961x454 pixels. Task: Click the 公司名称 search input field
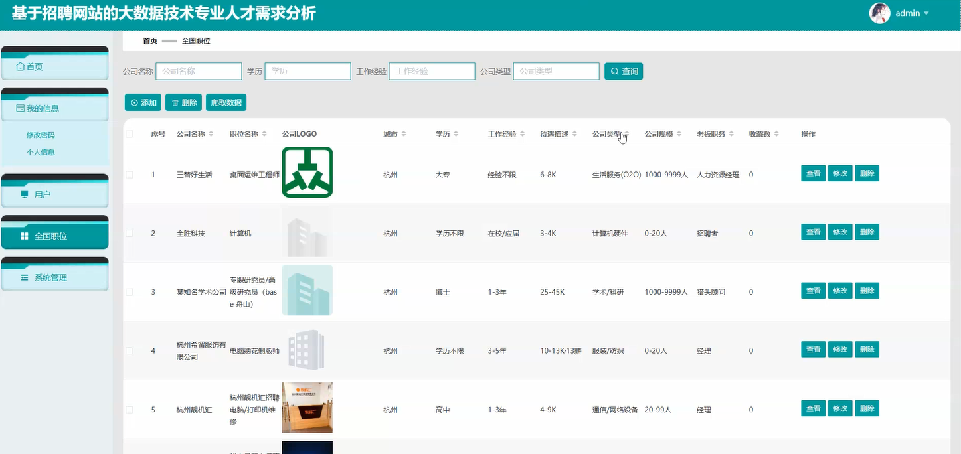click(x=198, y=71)
